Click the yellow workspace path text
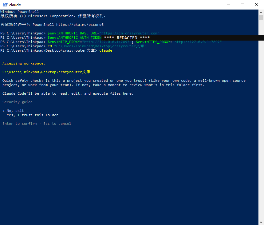 [x=46, y=72]
